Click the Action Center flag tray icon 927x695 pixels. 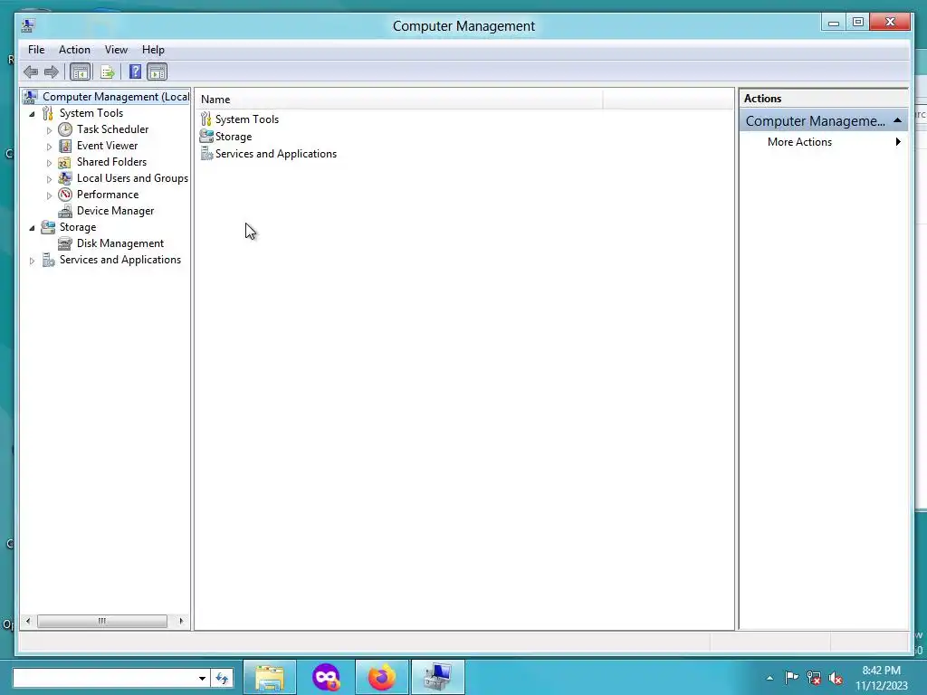(791, 678)
